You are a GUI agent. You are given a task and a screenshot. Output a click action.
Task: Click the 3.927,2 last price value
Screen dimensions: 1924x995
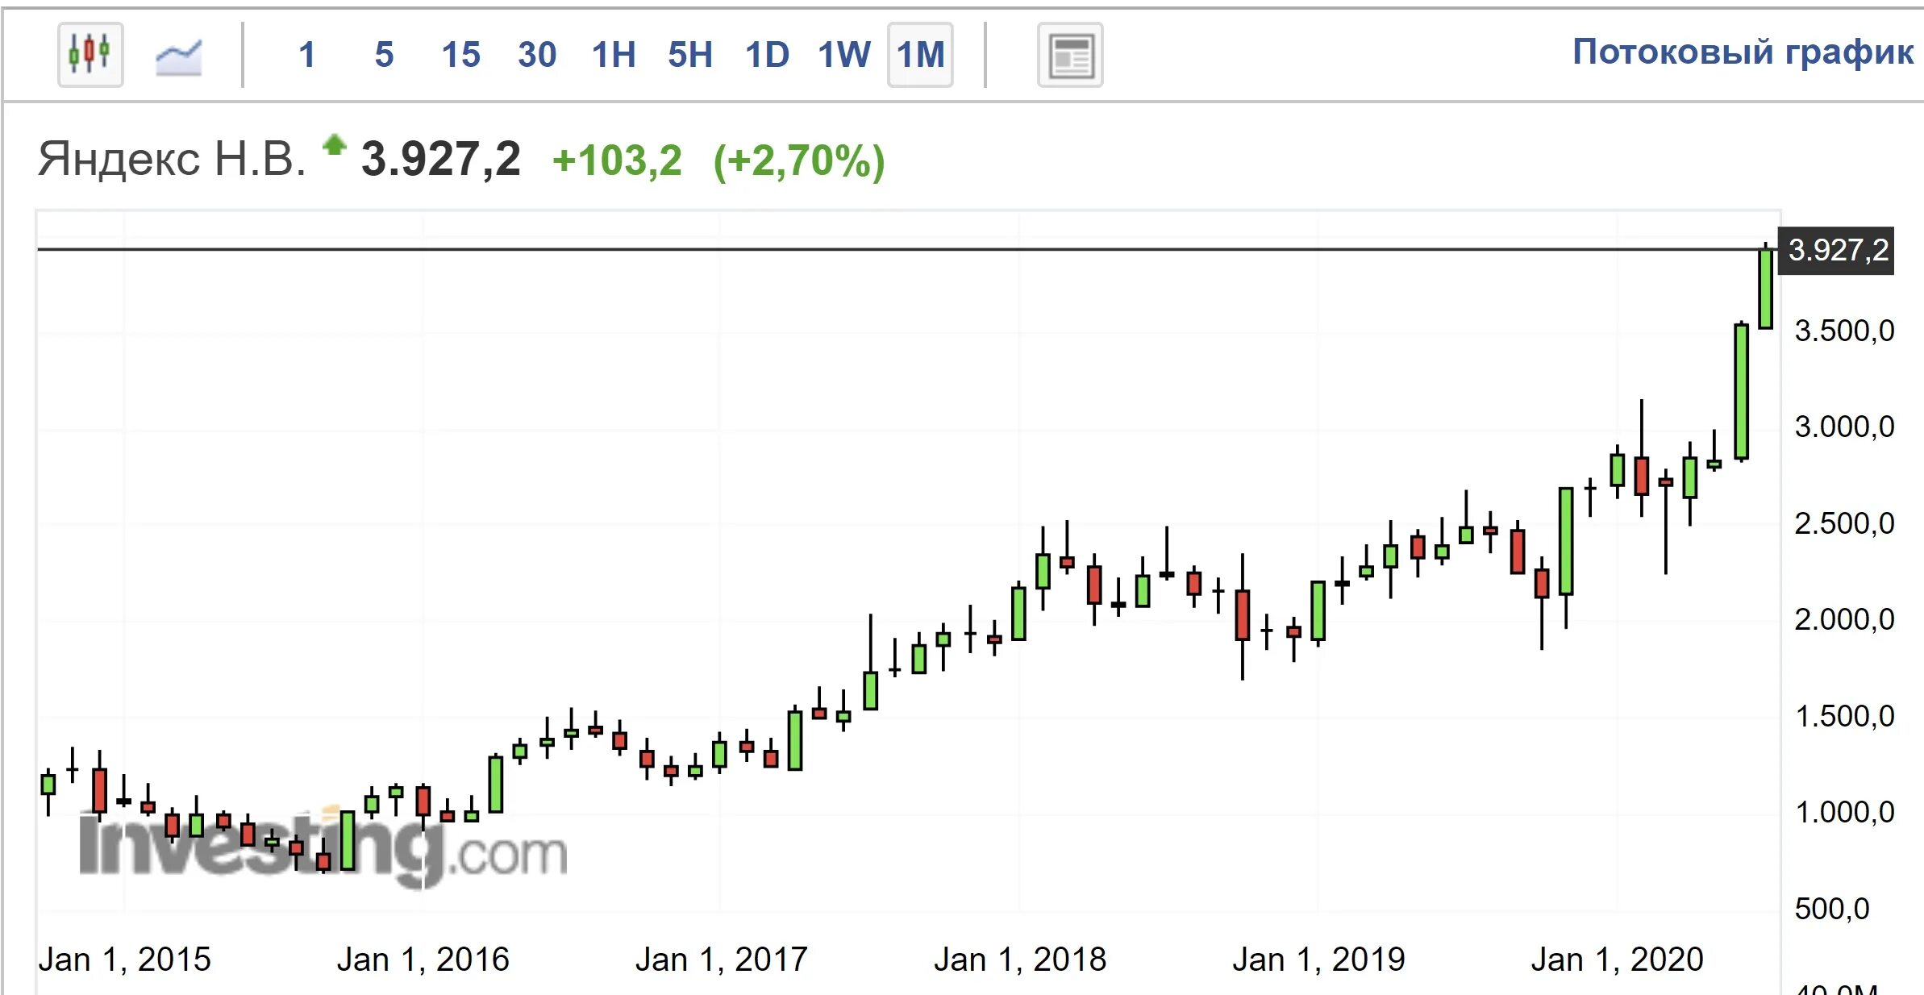coord(441,159)
